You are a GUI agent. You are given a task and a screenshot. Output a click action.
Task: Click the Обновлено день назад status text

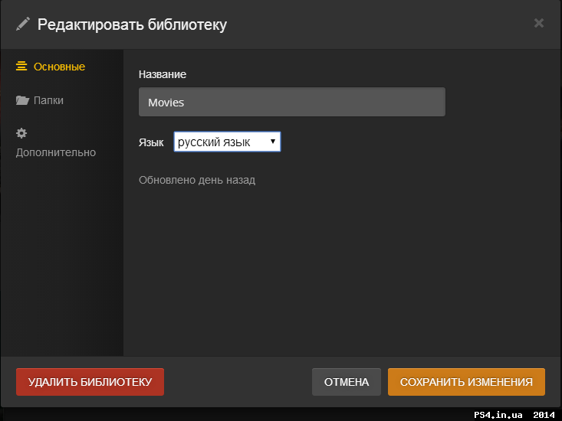(x=197, y=180)
